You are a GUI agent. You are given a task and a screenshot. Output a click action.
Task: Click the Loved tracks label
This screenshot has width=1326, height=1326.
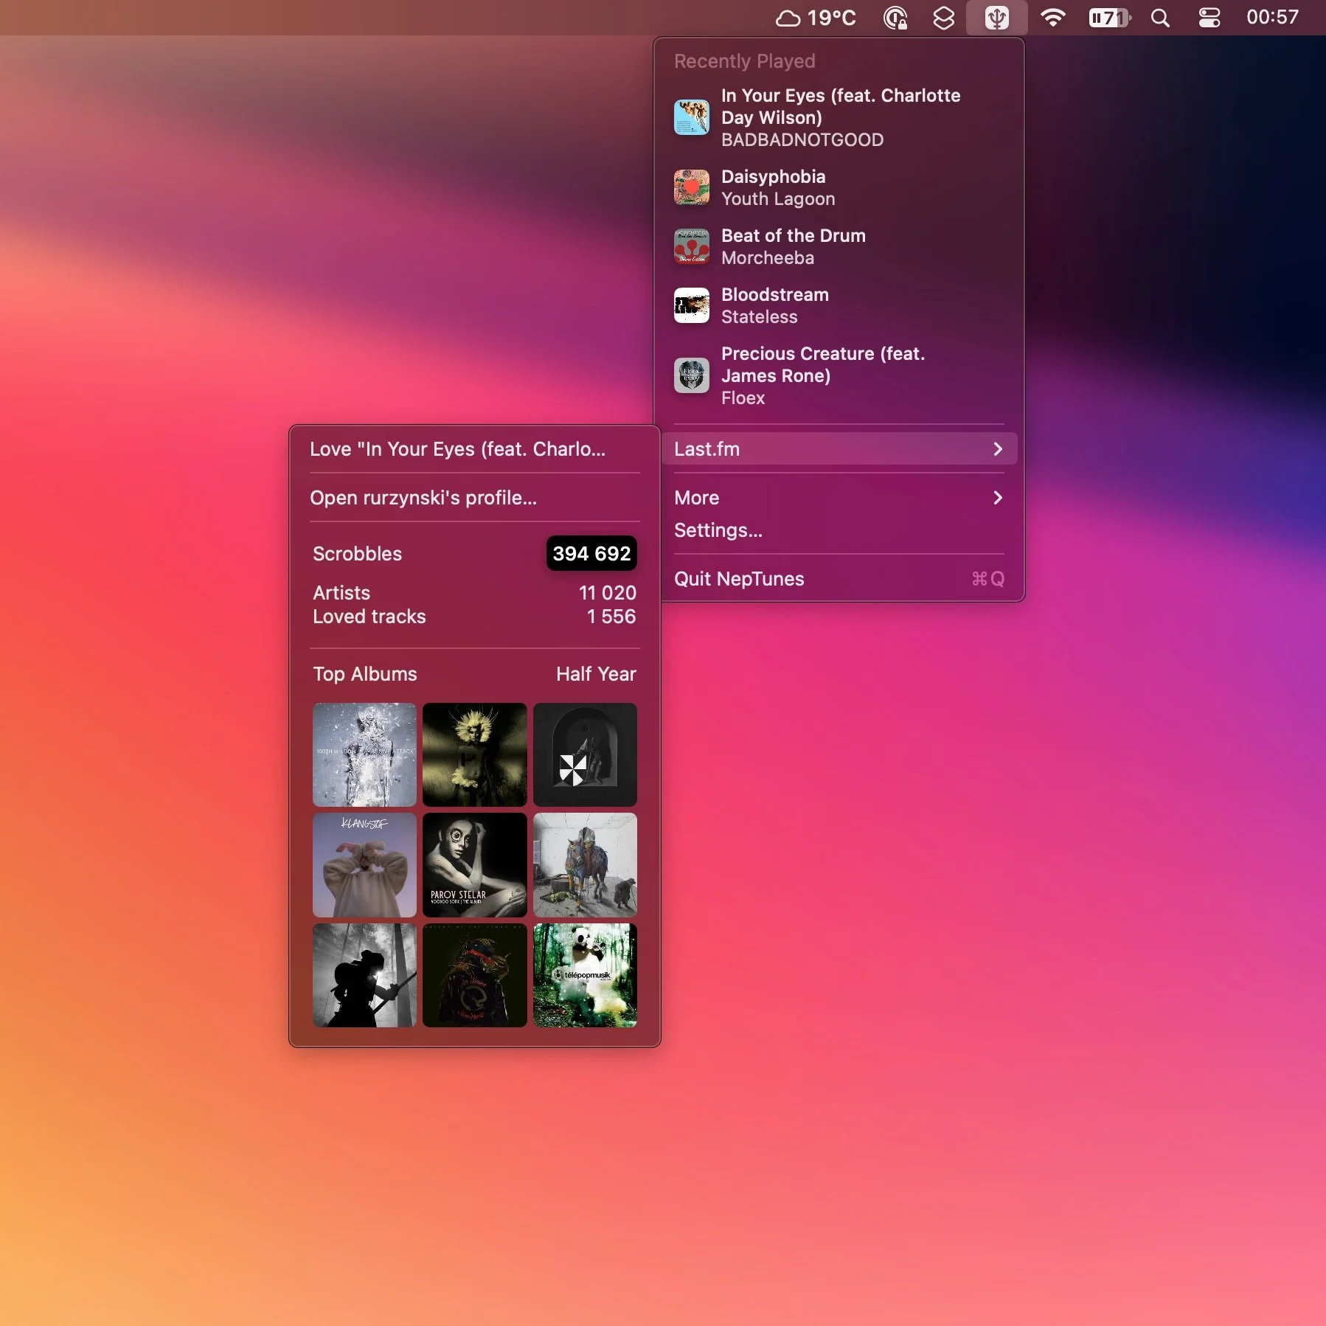[369, 617]
